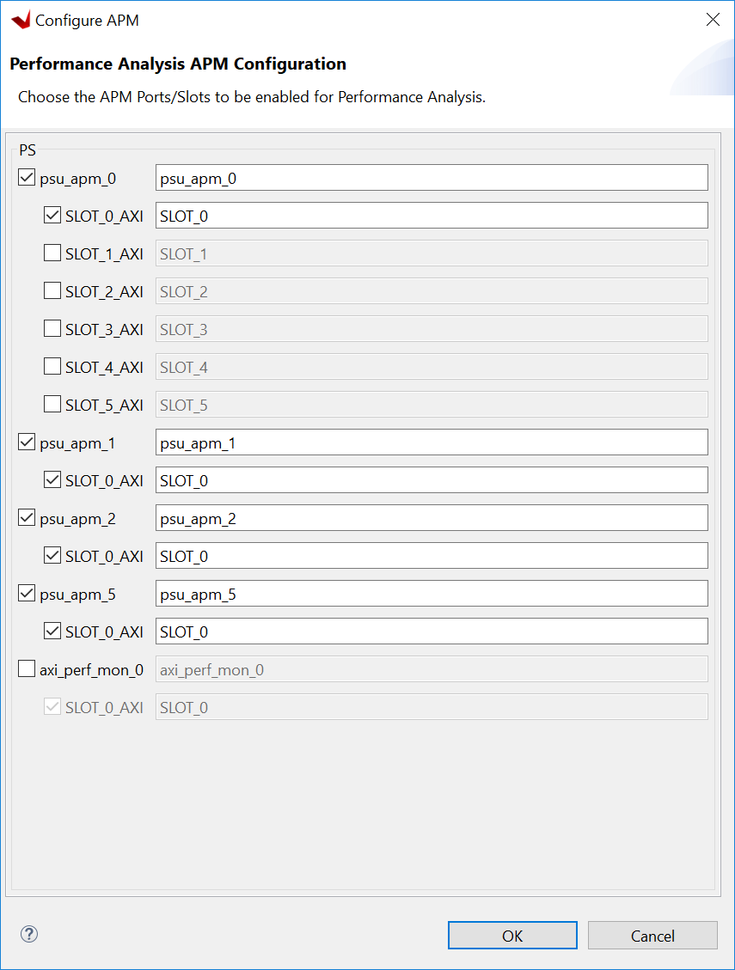Image resolution: width=735 pixels, height=970 pixels.
Task: Turn on the SLOT_5_AXI checkbox
Action: pos(52,405)
